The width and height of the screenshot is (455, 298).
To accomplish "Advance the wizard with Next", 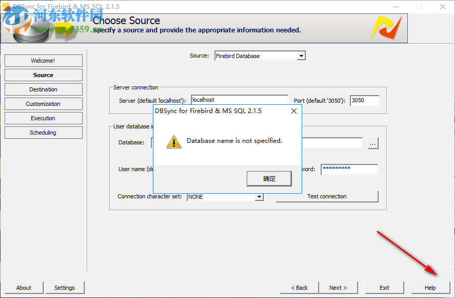I will tap(338, 288).
